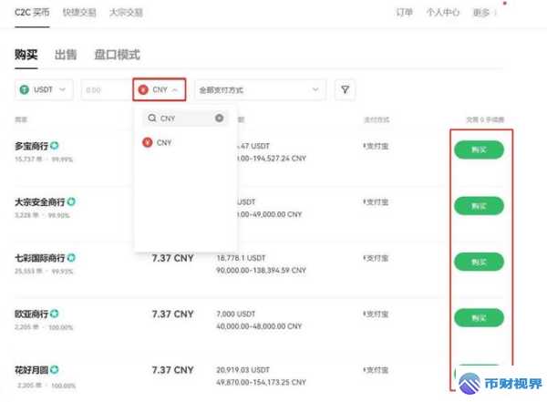Switch to the 盘口模式 tab
The image size is (547, 402).
point(117,56)
